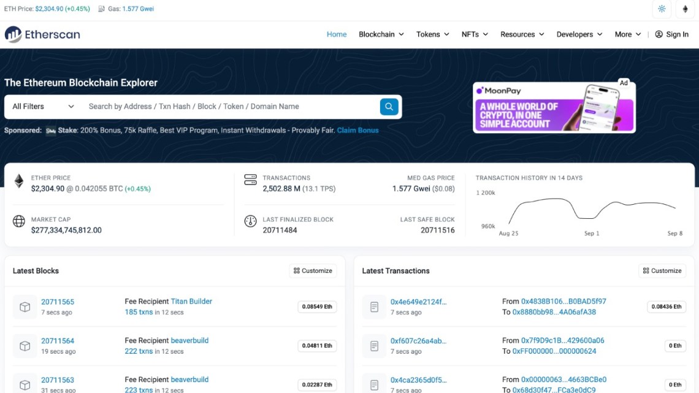Image resolution: width=699 pixels, height=393 pixels.
Task: Click the med gas price 1.577 Gwei value
Action: pos(411,188)
